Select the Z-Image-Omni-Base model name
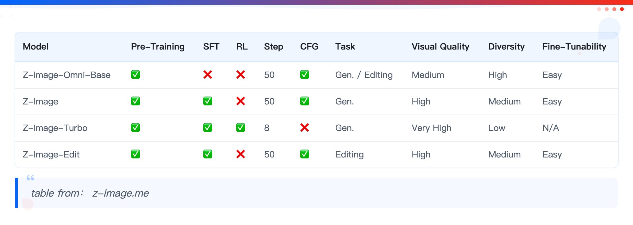This screenshot has width=633, height=225. [66, 75]
